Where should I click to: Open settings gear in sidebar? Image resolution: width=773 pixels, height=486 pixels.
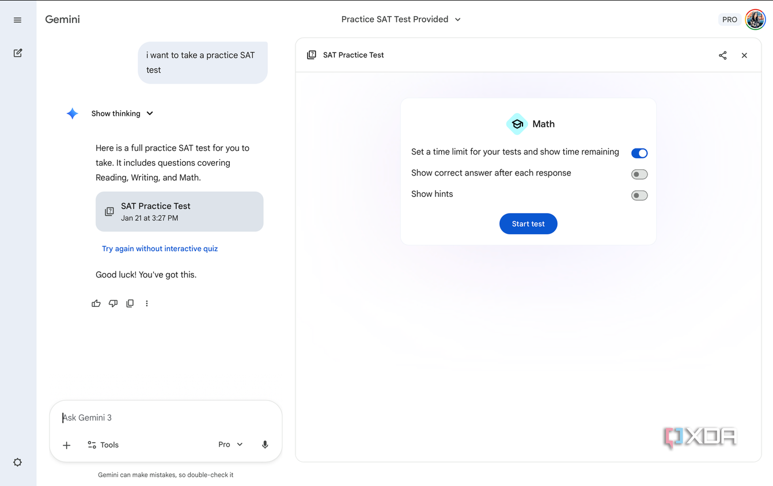pos(18,462)
